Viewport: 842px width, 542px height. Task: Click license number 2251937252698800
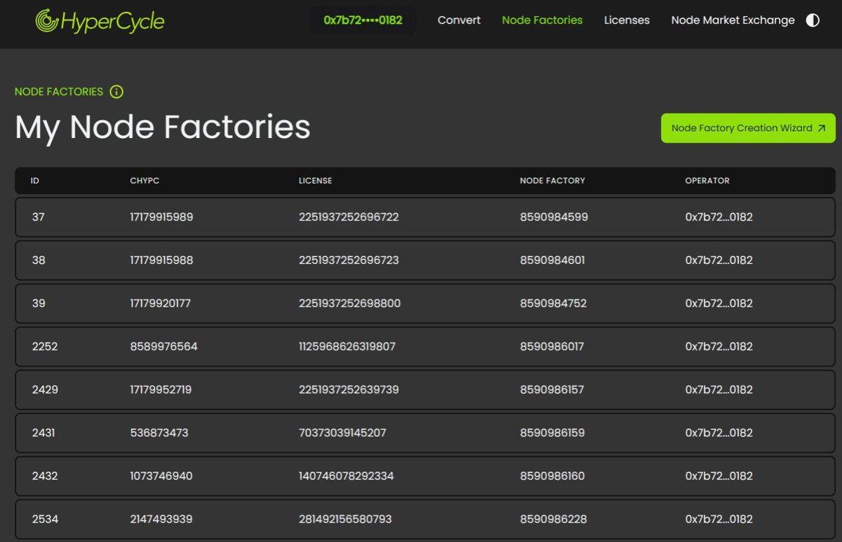[x=349, y=304]
